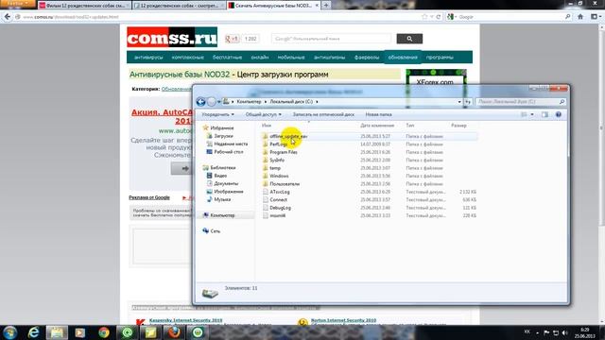Click the Новая папка button
The image size is (605, 340).
pyautogui.click(x=378, y=114)
